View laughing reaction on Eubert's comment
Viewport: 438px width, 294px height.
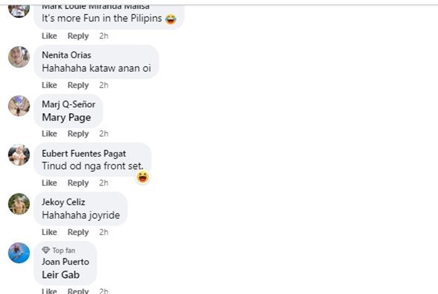pos(142,177)
